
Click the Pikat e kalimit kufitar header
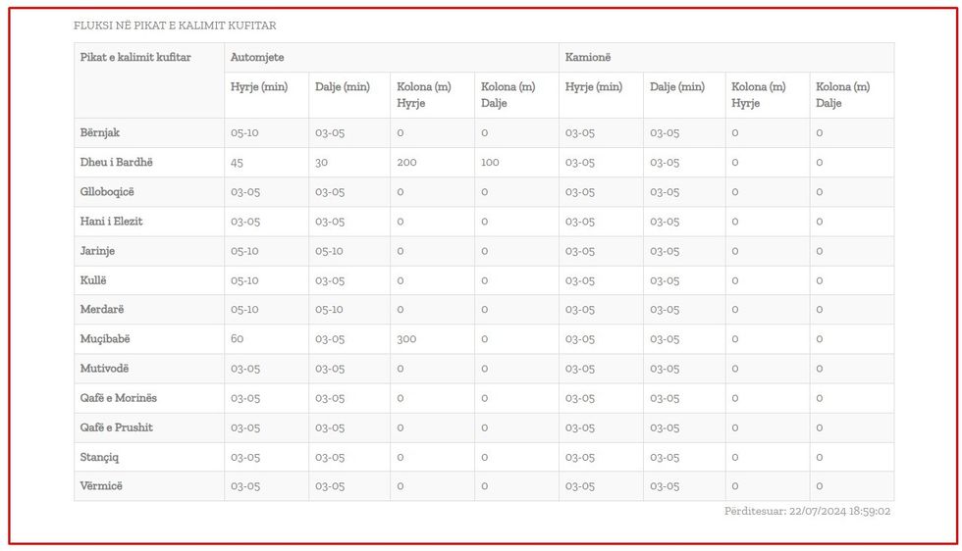pos(135,58)
